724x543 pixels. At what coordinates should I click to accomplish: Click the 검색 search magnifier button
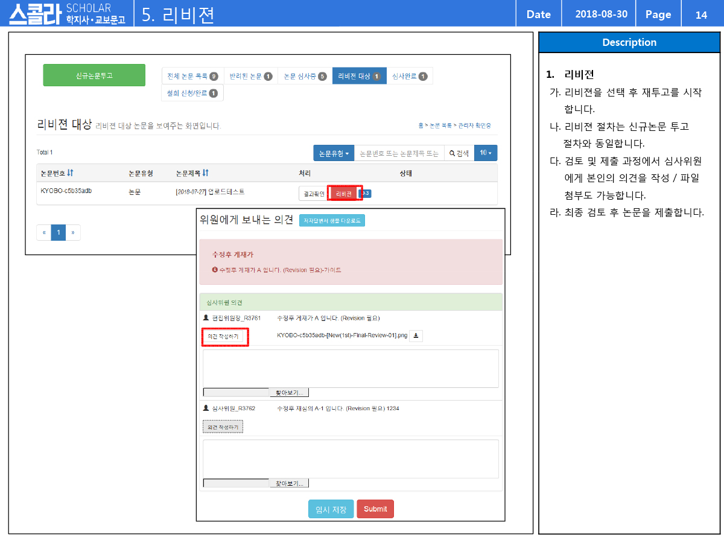coord(459,153)
